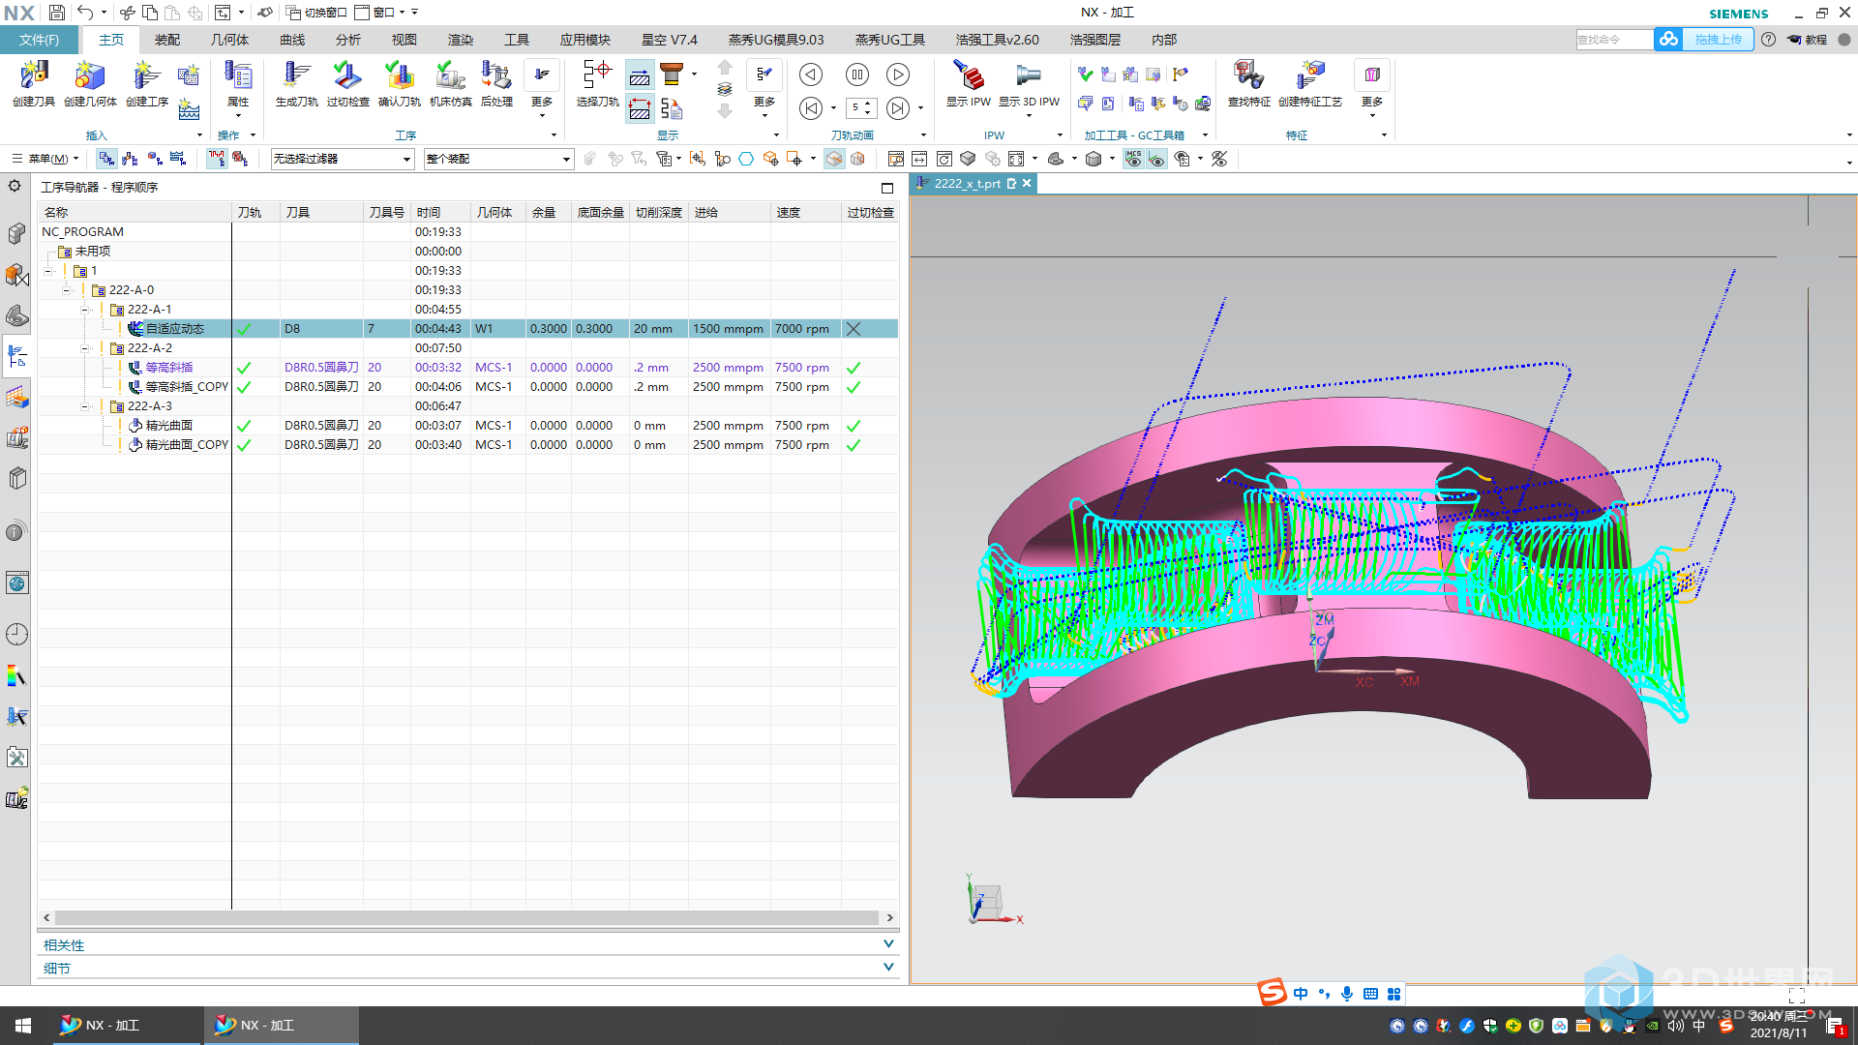Collapse the 222-A-0 program group
The width and height of the screenshot is (1858, 1045).
[67, 290]
